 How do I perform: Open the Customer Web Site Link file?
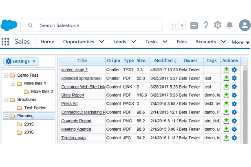pyautogui.click(x=83, y=87)
